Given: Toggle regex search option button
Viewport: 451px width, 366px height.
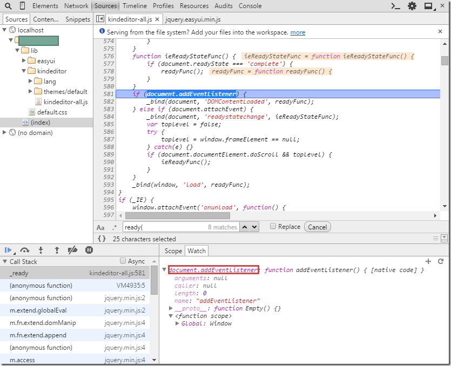Looking at the screenshot, I should pos(114,227).
